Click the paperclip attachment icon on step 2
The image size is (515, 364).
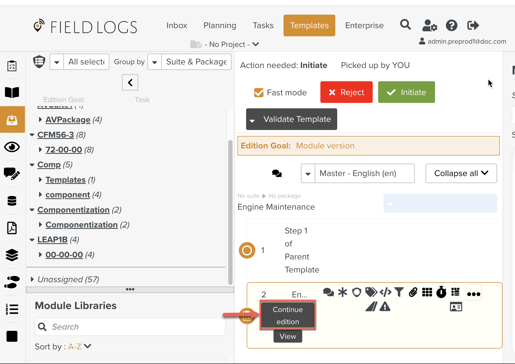[413, 292]
